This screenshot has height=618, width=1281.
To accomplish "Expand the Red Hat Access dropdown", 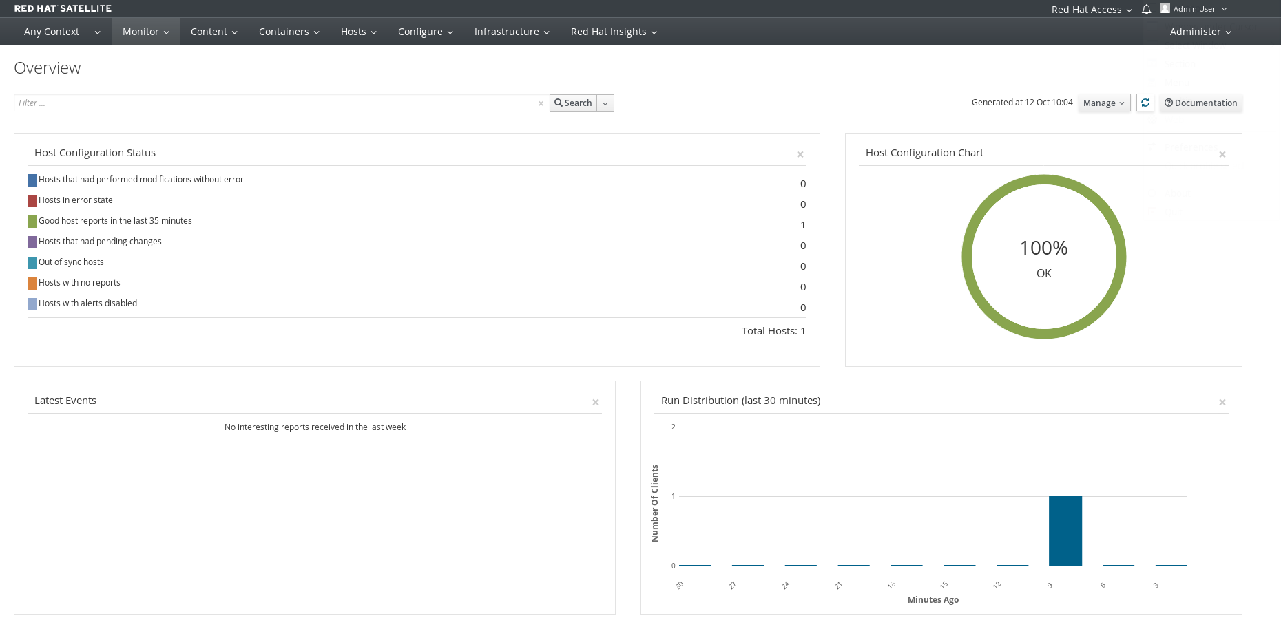I will click(x=1092, y=9).
